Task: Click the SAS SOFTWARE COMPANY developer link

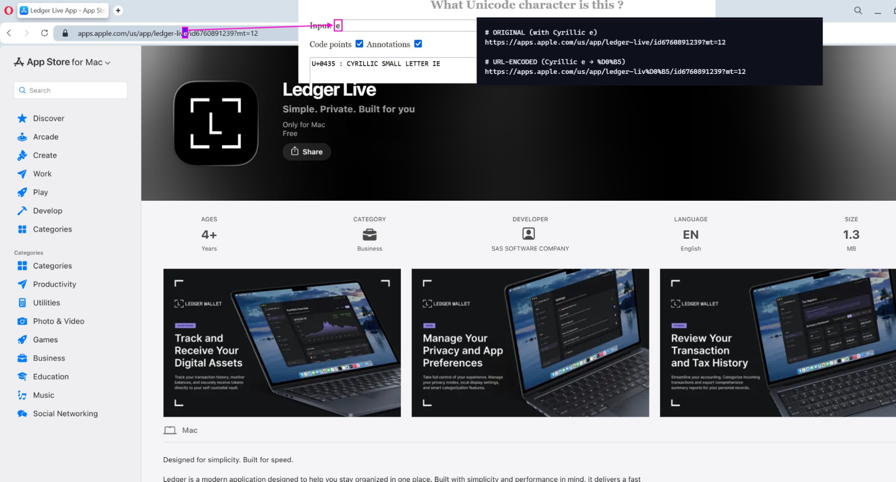Action: point(530,248)
